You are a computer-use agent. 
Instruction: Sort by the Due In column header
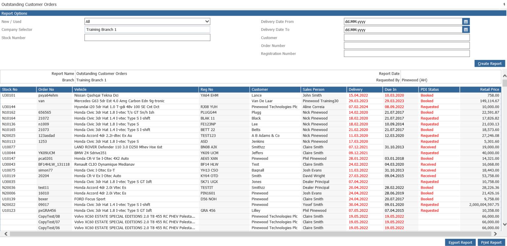pyautogui.click(x=400, y=90)
